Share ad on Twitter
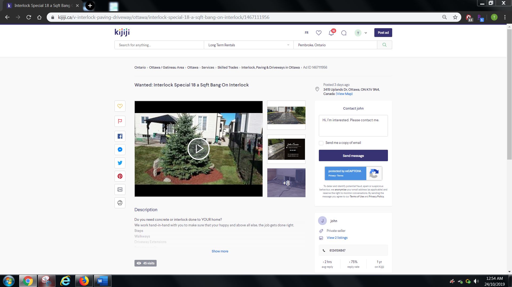Image resolution: width=512 pixels, height=287 pixels. point(120,163)
